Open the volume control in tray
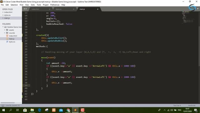The image size is (200, 113). click(x=172, y=110)
